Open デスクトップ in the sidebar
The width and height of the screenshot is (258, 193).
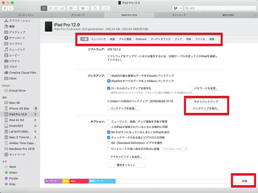tap(15, 32)
